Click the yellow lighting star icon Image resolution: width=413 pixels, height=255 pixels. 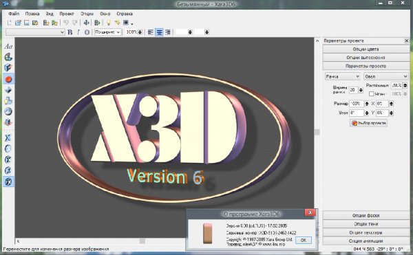(x=117, y=23)
